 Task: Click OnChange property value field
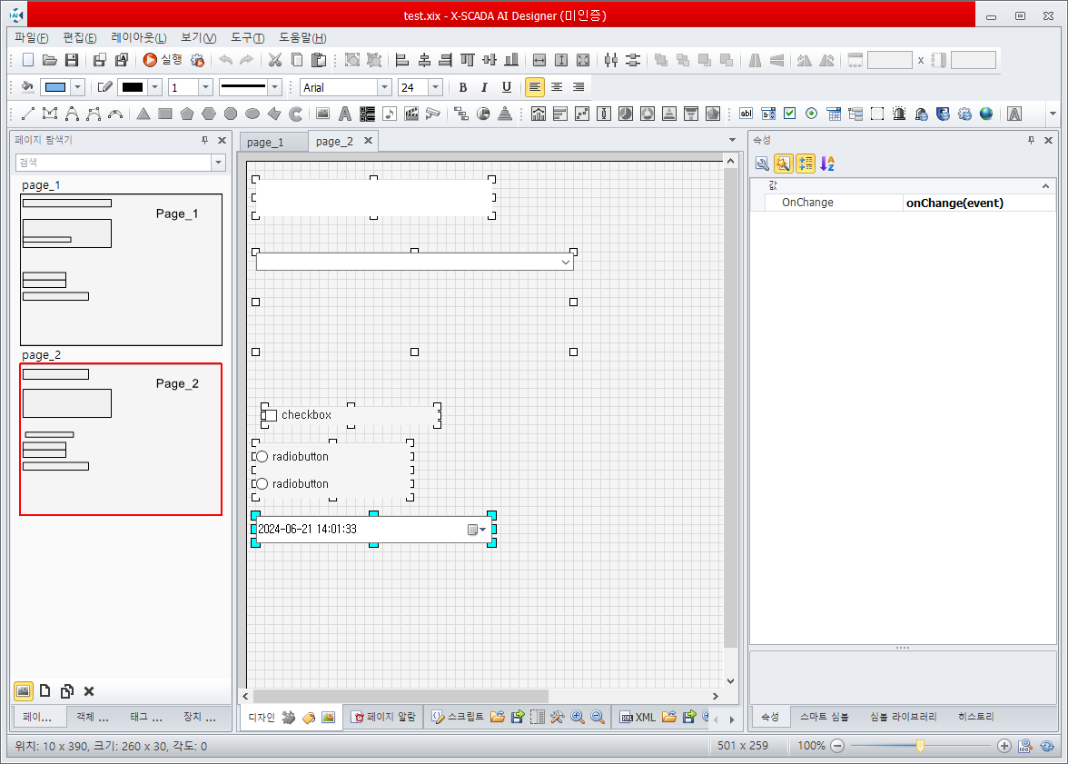click(x=979, y=203)
